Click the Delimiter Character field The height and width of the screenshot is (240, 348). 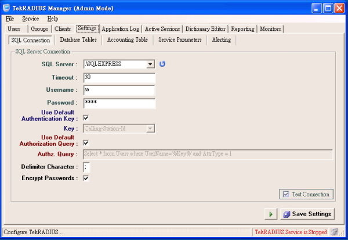(x=86, y=167)
